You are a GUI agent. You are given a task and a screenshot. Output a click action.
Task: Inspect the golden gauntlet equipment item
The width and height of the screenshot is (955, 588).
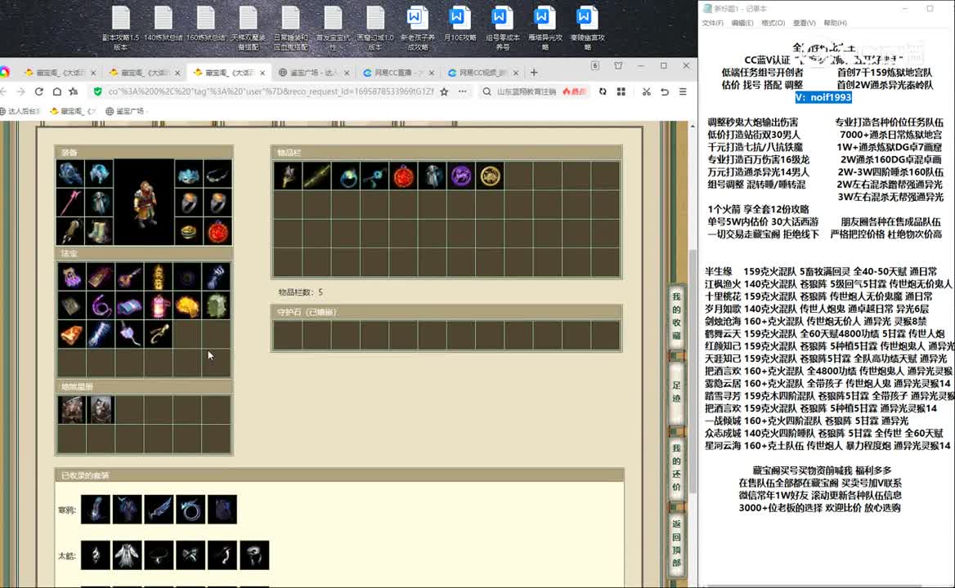(x=70, y=231)
